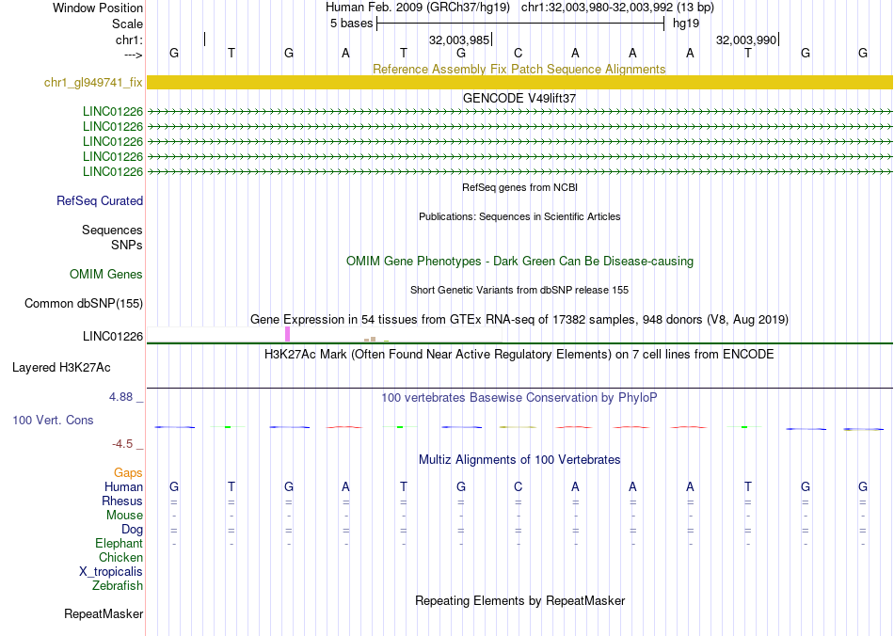Click the SNPs publications track label

(x=127, y=245)
